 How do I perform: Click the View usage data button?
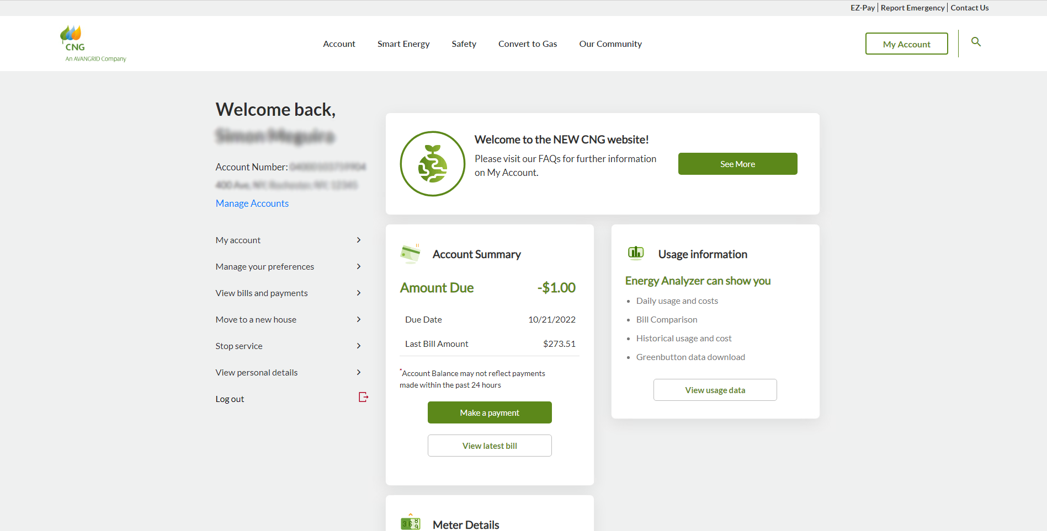(715, 390)
